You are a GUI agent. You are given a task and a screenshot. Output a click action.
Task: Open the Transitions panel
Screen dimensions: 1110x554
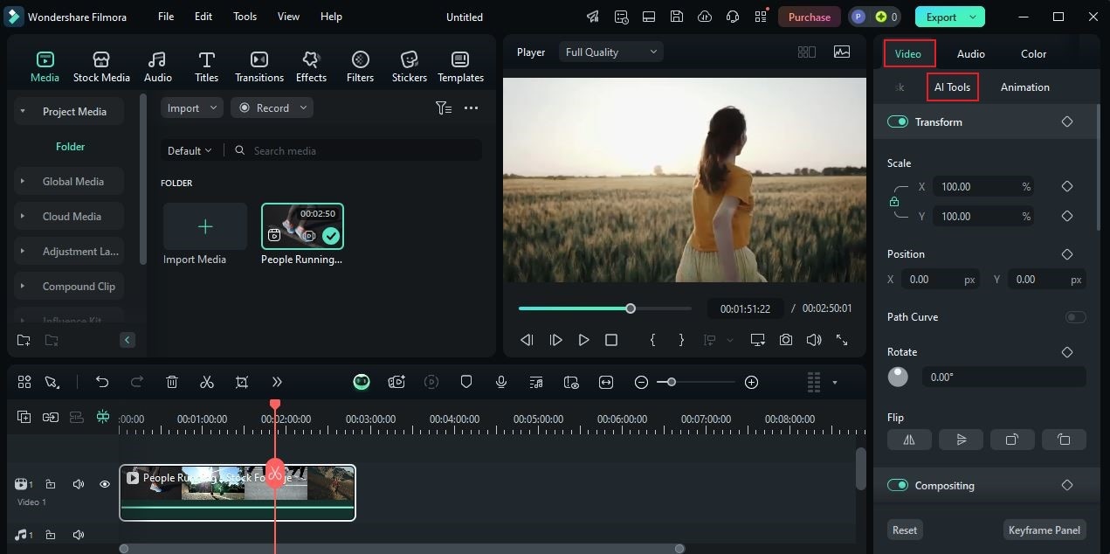click(x=259, y=66)
